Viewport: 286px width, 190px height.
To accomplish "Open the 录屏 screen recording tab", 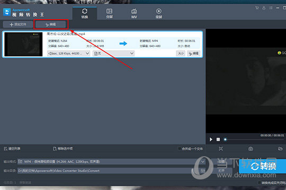I will (x=159, y=13).
